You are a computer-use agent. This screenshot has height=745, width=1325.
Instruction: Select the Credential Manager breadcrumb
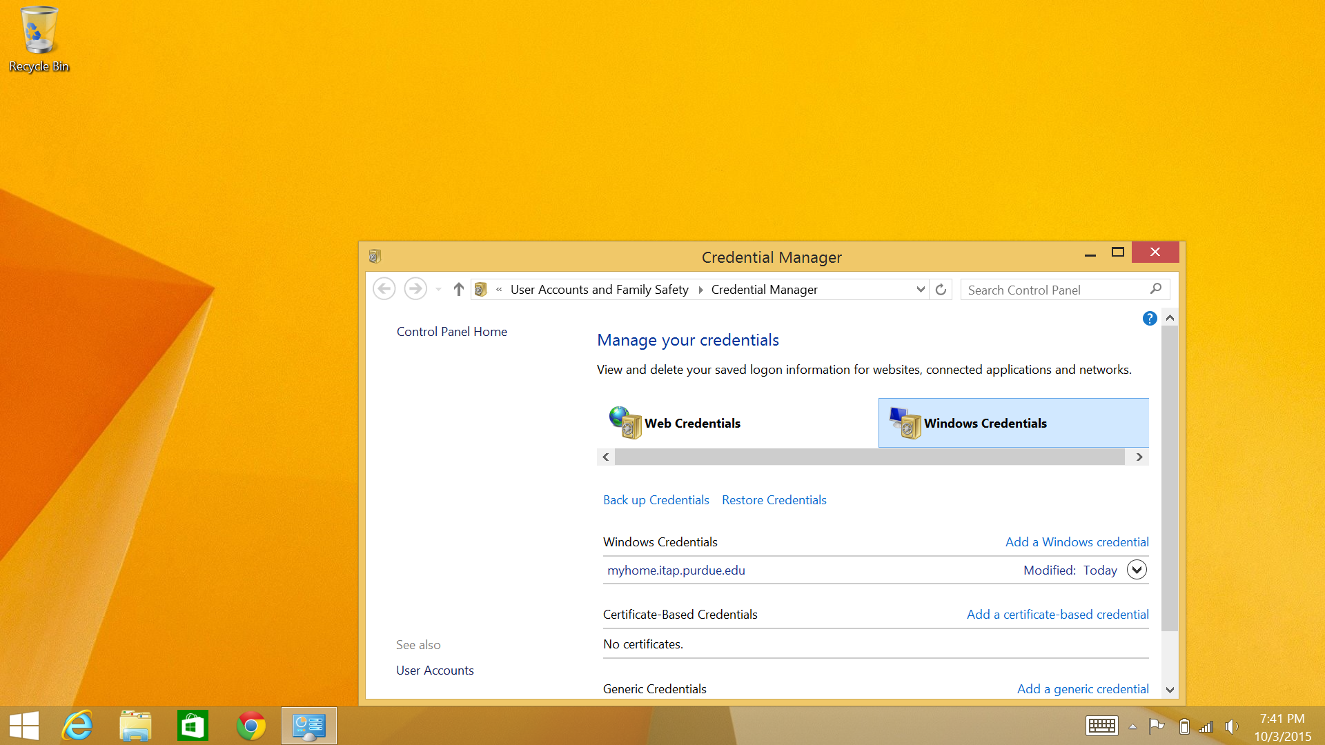pyautogui.click(x=764, y=290)
